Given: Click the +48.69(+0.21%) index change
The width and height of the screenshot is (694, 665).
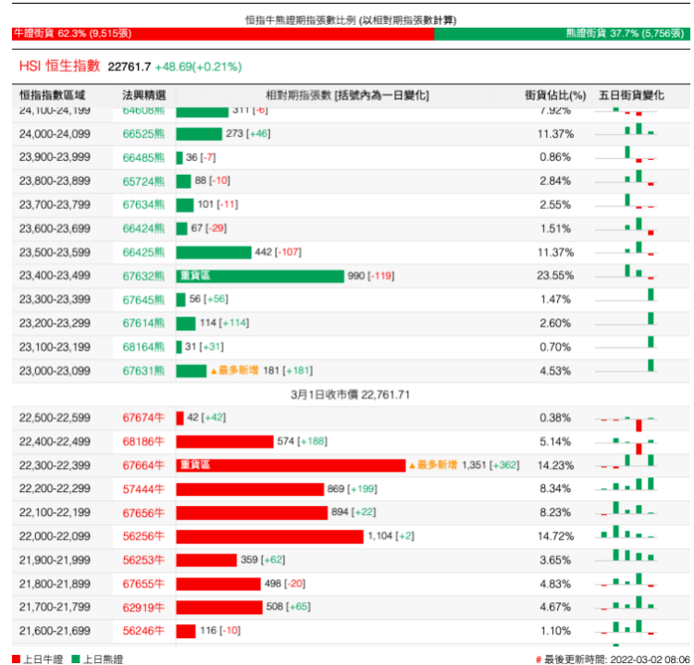Looking at the screenshot, I should 198,67.
